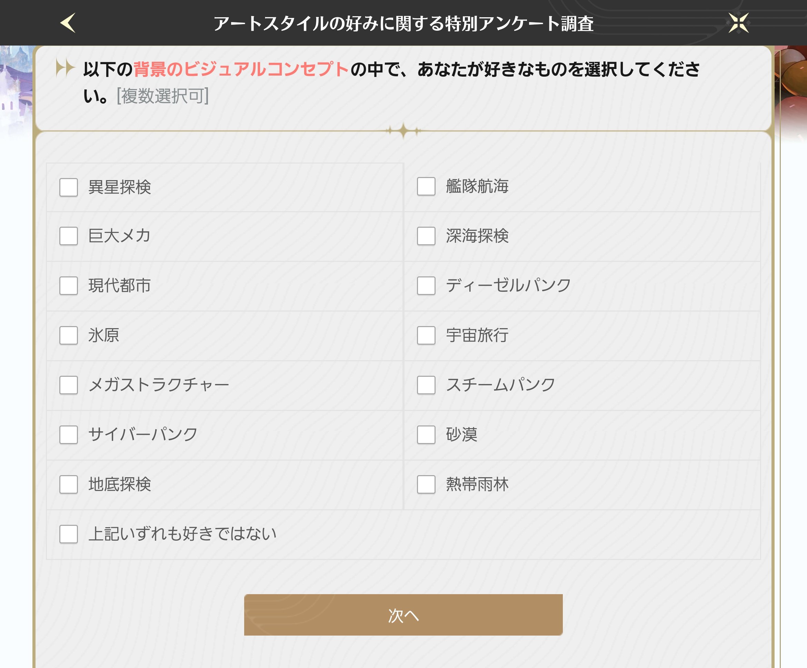
Task: Select the 深海探検 checkbox
Action: pos(426,236)
